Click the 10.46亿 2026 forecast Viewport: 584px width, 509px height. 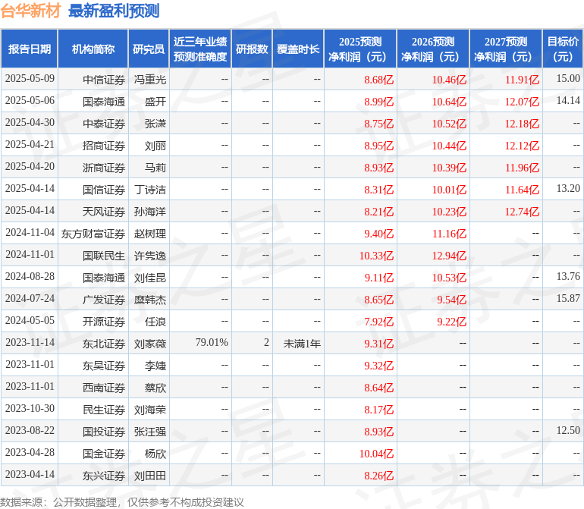tap(449, 80)
